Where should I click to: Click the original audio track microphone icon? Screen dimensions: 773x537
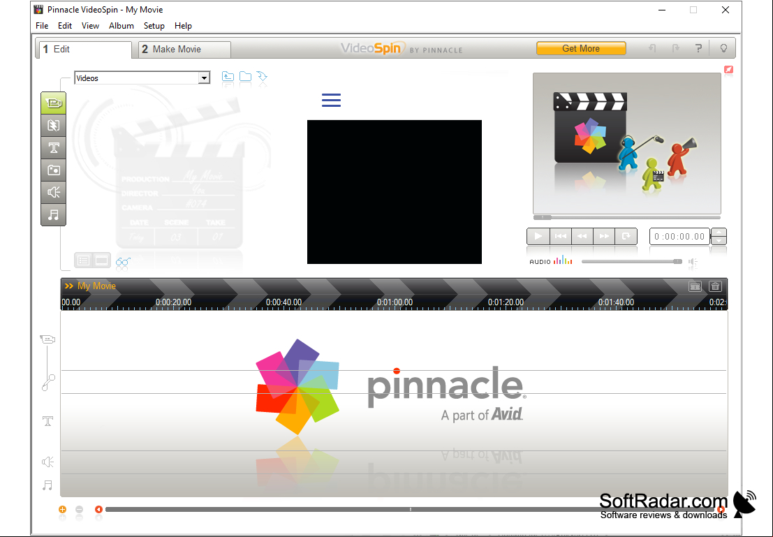point(48,383)
